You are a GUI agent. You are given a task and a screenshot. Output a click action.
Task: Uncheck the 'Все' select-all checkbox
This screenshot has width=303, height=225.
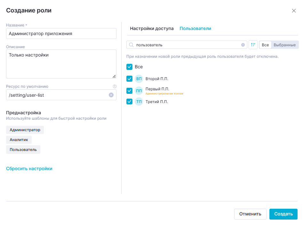[129, 67]
